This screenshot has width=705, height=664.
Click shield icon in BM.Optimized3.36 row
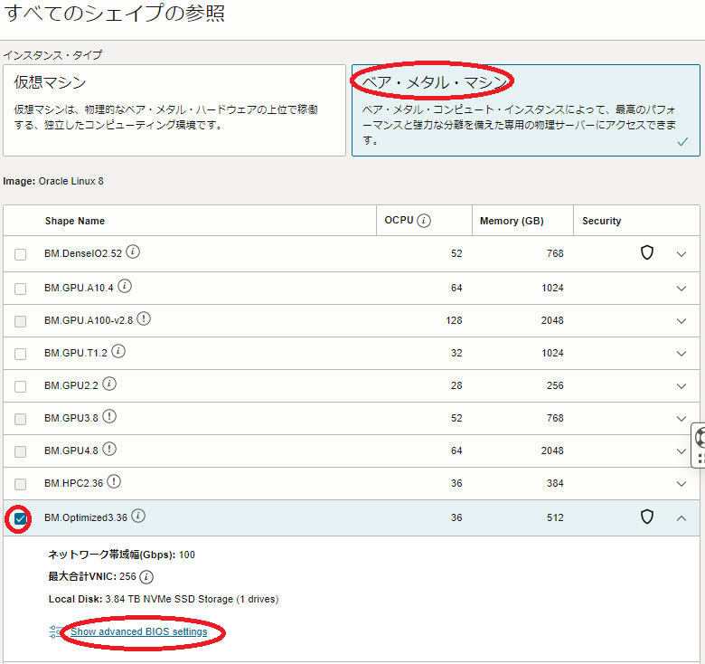[x=647, y=517]
